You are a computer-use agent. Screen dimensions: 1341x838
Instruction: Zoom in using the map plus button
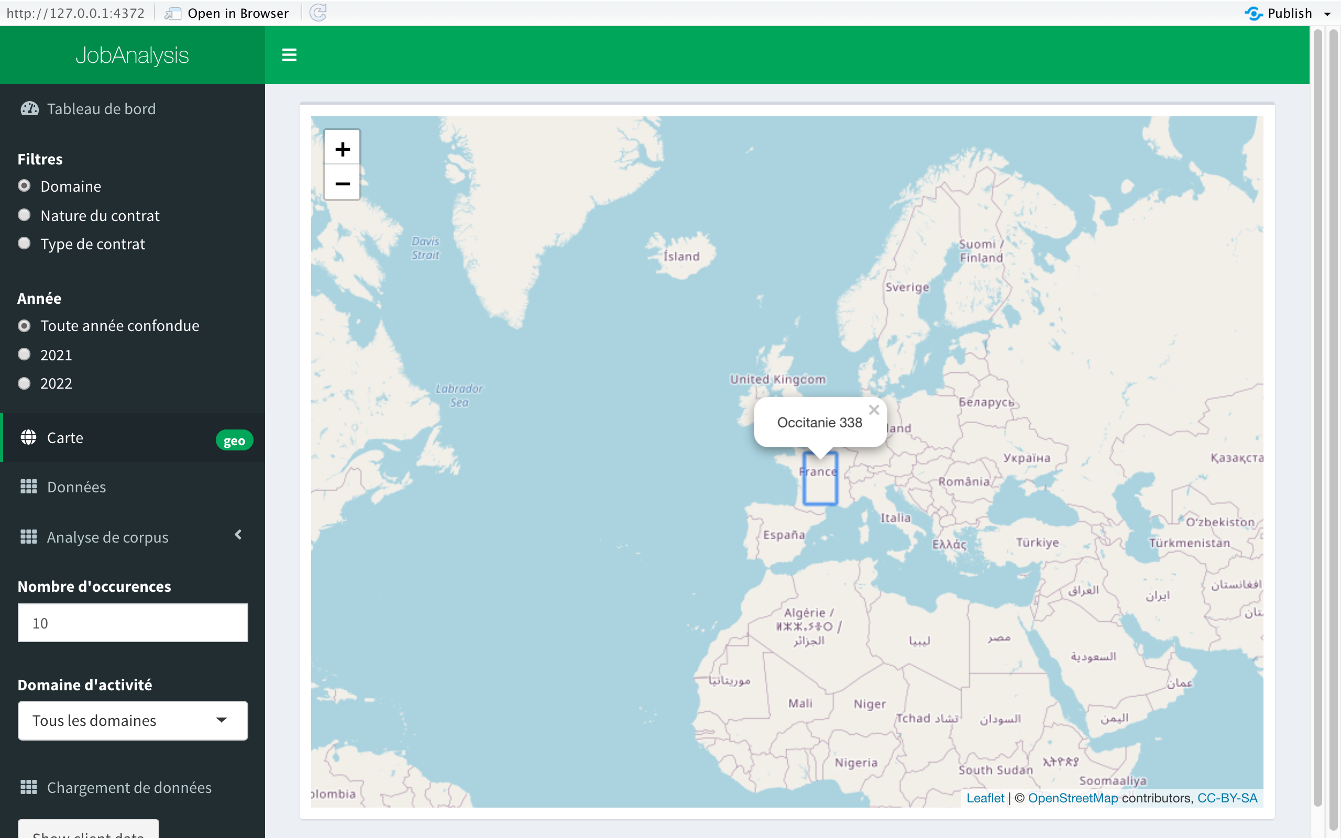[343, 148]
